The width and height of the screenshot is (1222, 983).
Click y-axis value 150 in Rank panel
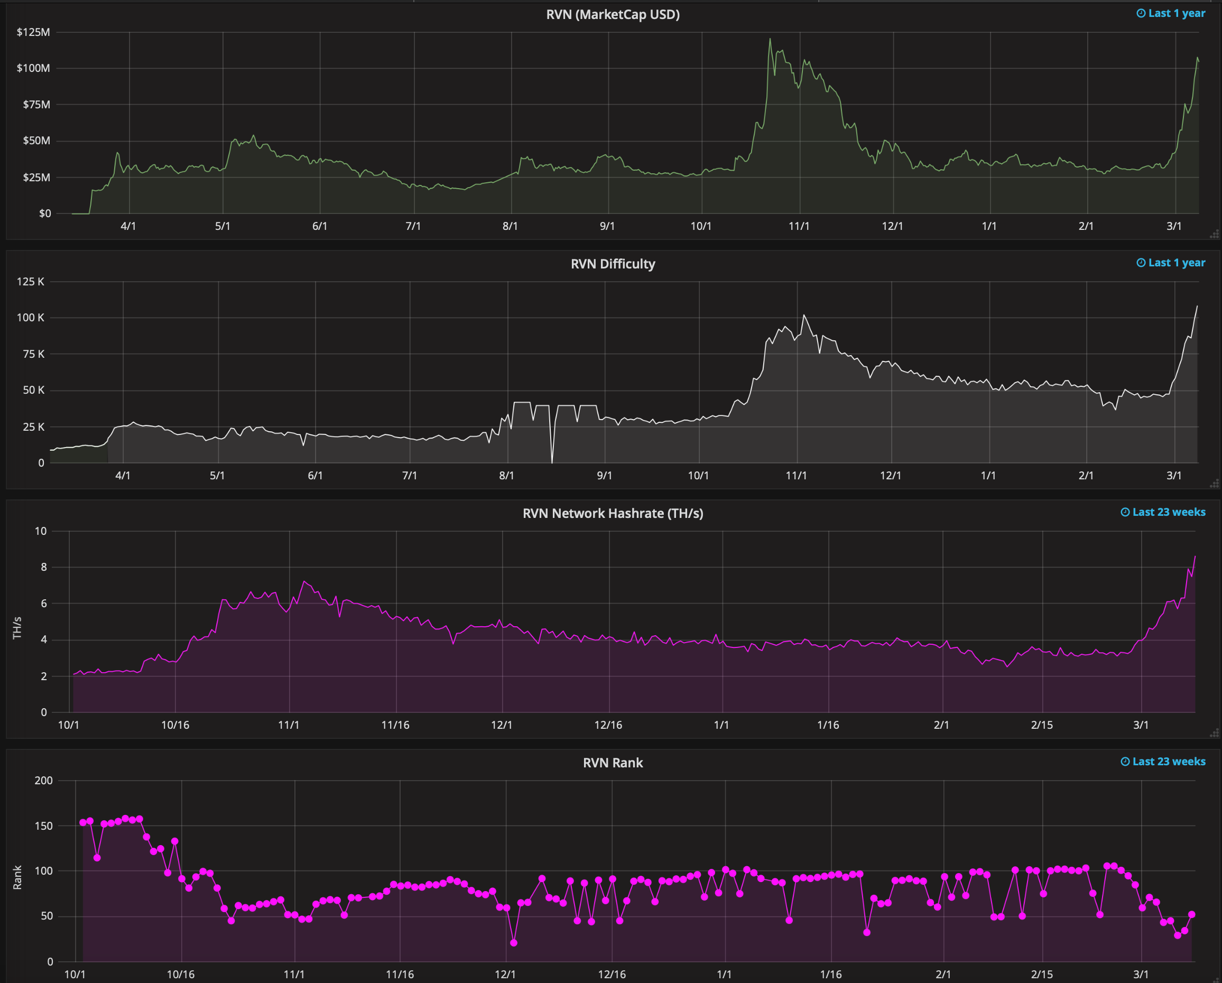click(44, 826)
